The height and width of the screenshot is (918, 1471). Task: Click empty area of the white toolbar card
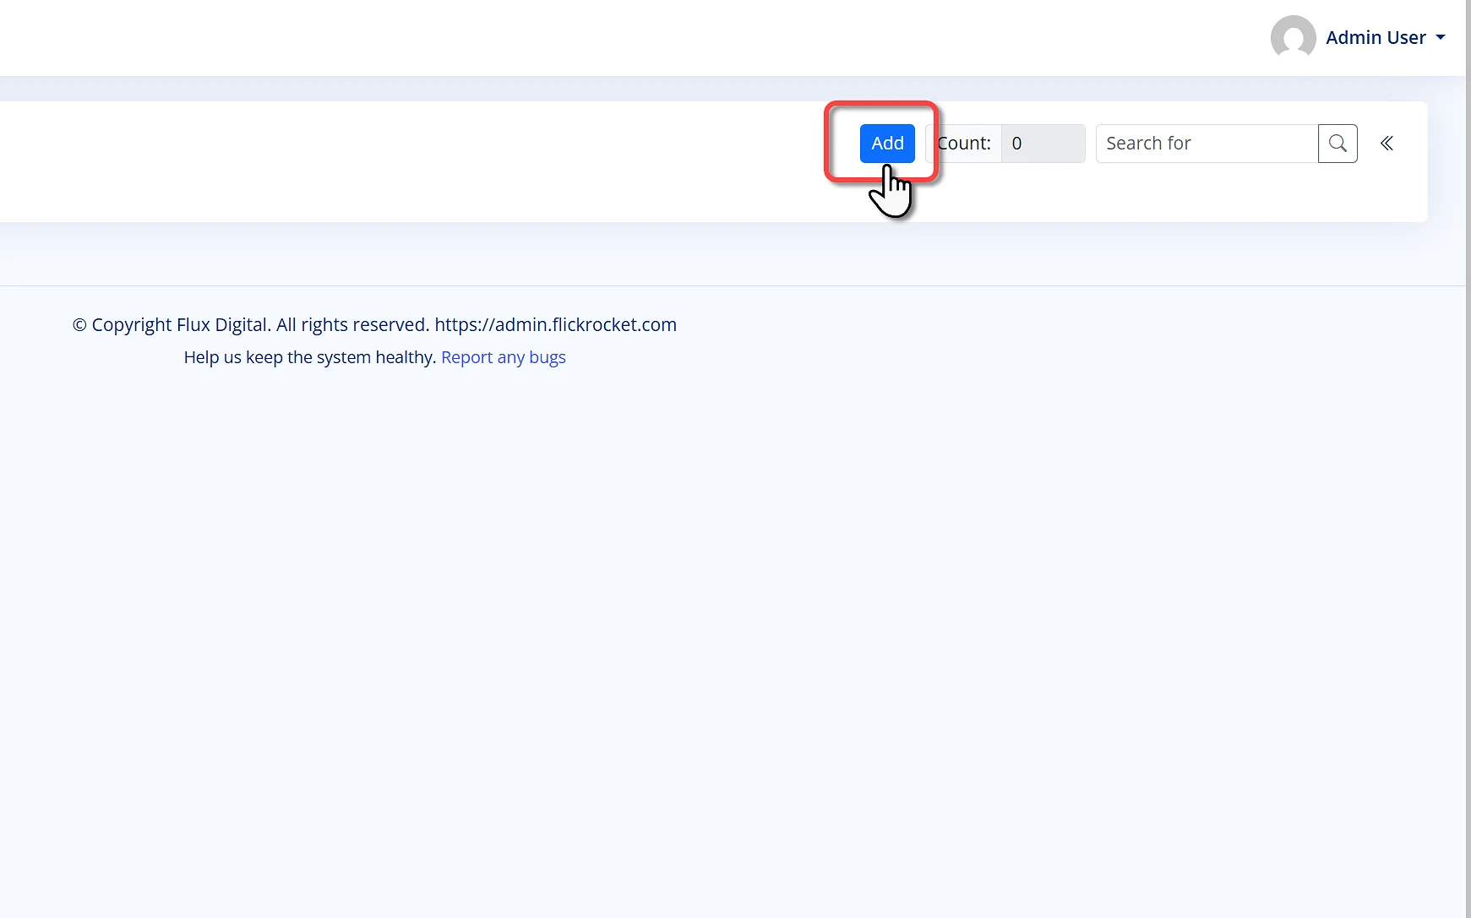click(422, 162)
